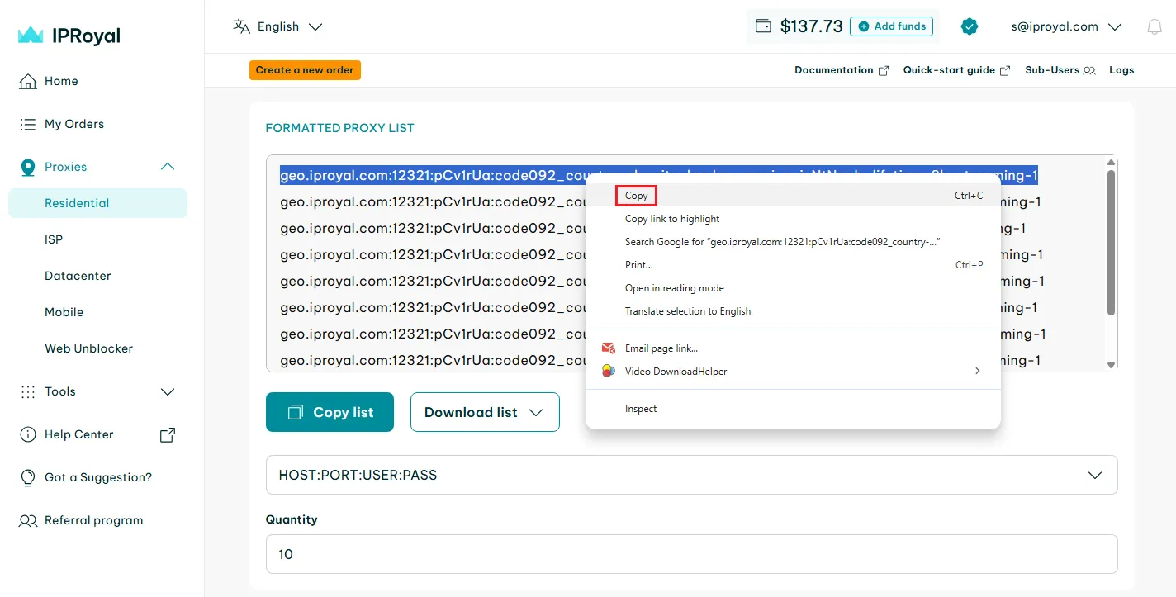1176x597 pixels.
Task: Collapse the Proxies sidebar section
Action: (x=167, y=167)
